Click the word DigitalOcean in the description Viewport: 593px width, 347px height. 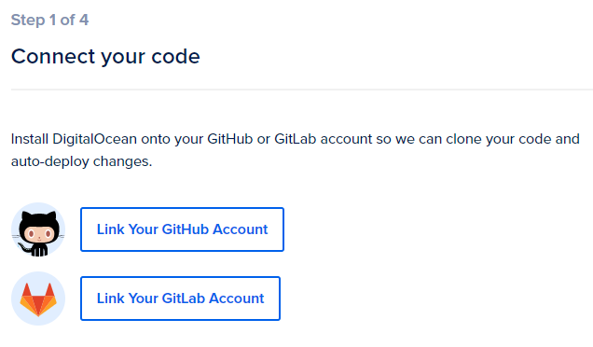click(x=94, y=139)
